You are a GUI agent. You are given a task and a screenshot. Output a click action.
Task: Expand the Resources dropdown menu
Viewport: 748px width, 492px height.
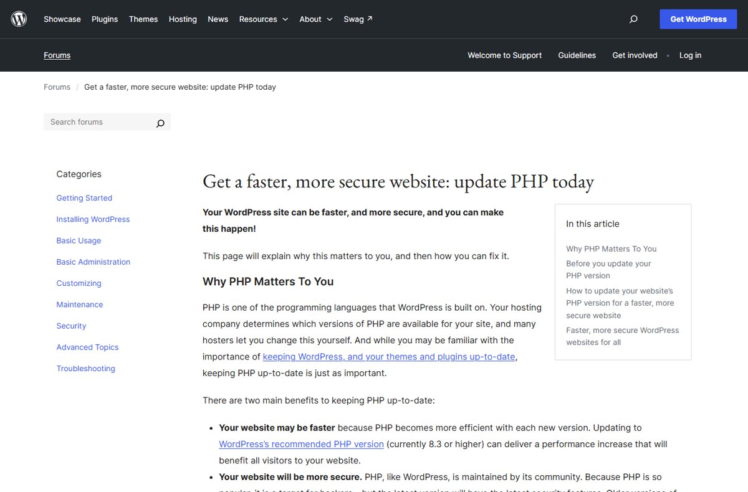tap(264, 19)
